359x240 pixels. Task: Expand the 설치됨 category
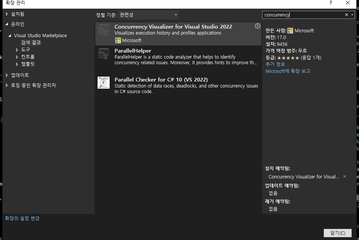7,14
